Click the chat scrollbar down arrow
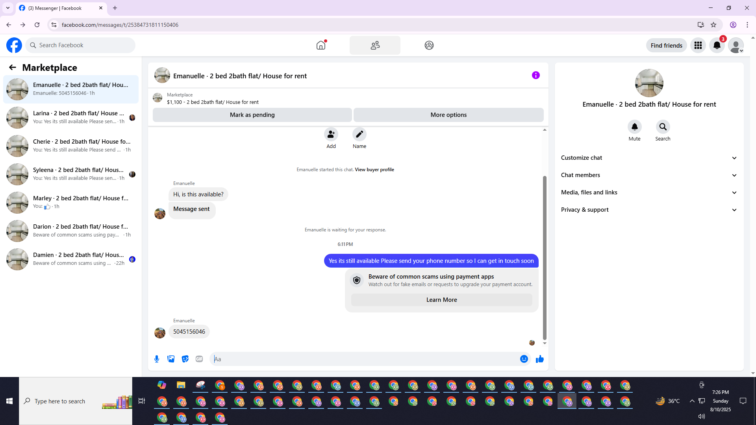The width and height of the screenshot is (756, 425). coord(545,343)
